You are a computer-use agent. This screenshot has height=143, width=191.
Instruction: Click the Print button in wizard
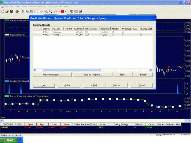tap(123, 75)
